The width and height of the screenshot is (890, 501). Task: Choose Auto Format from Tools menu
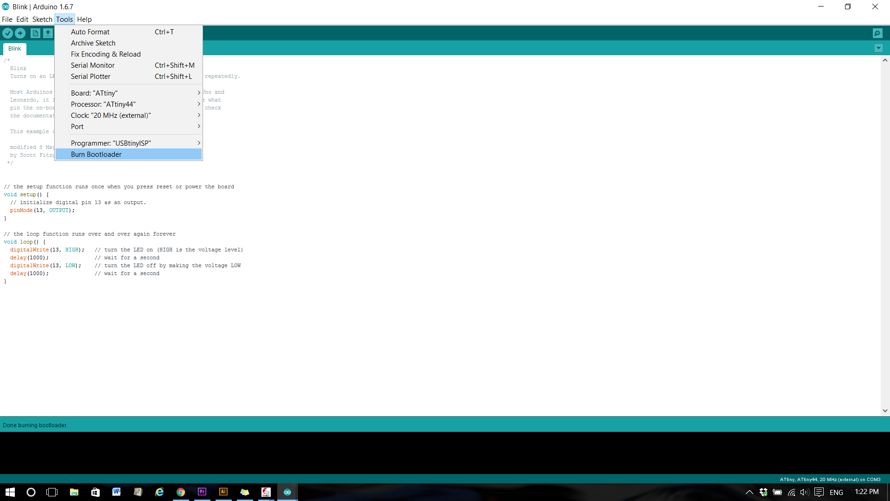tap(128, 32)
